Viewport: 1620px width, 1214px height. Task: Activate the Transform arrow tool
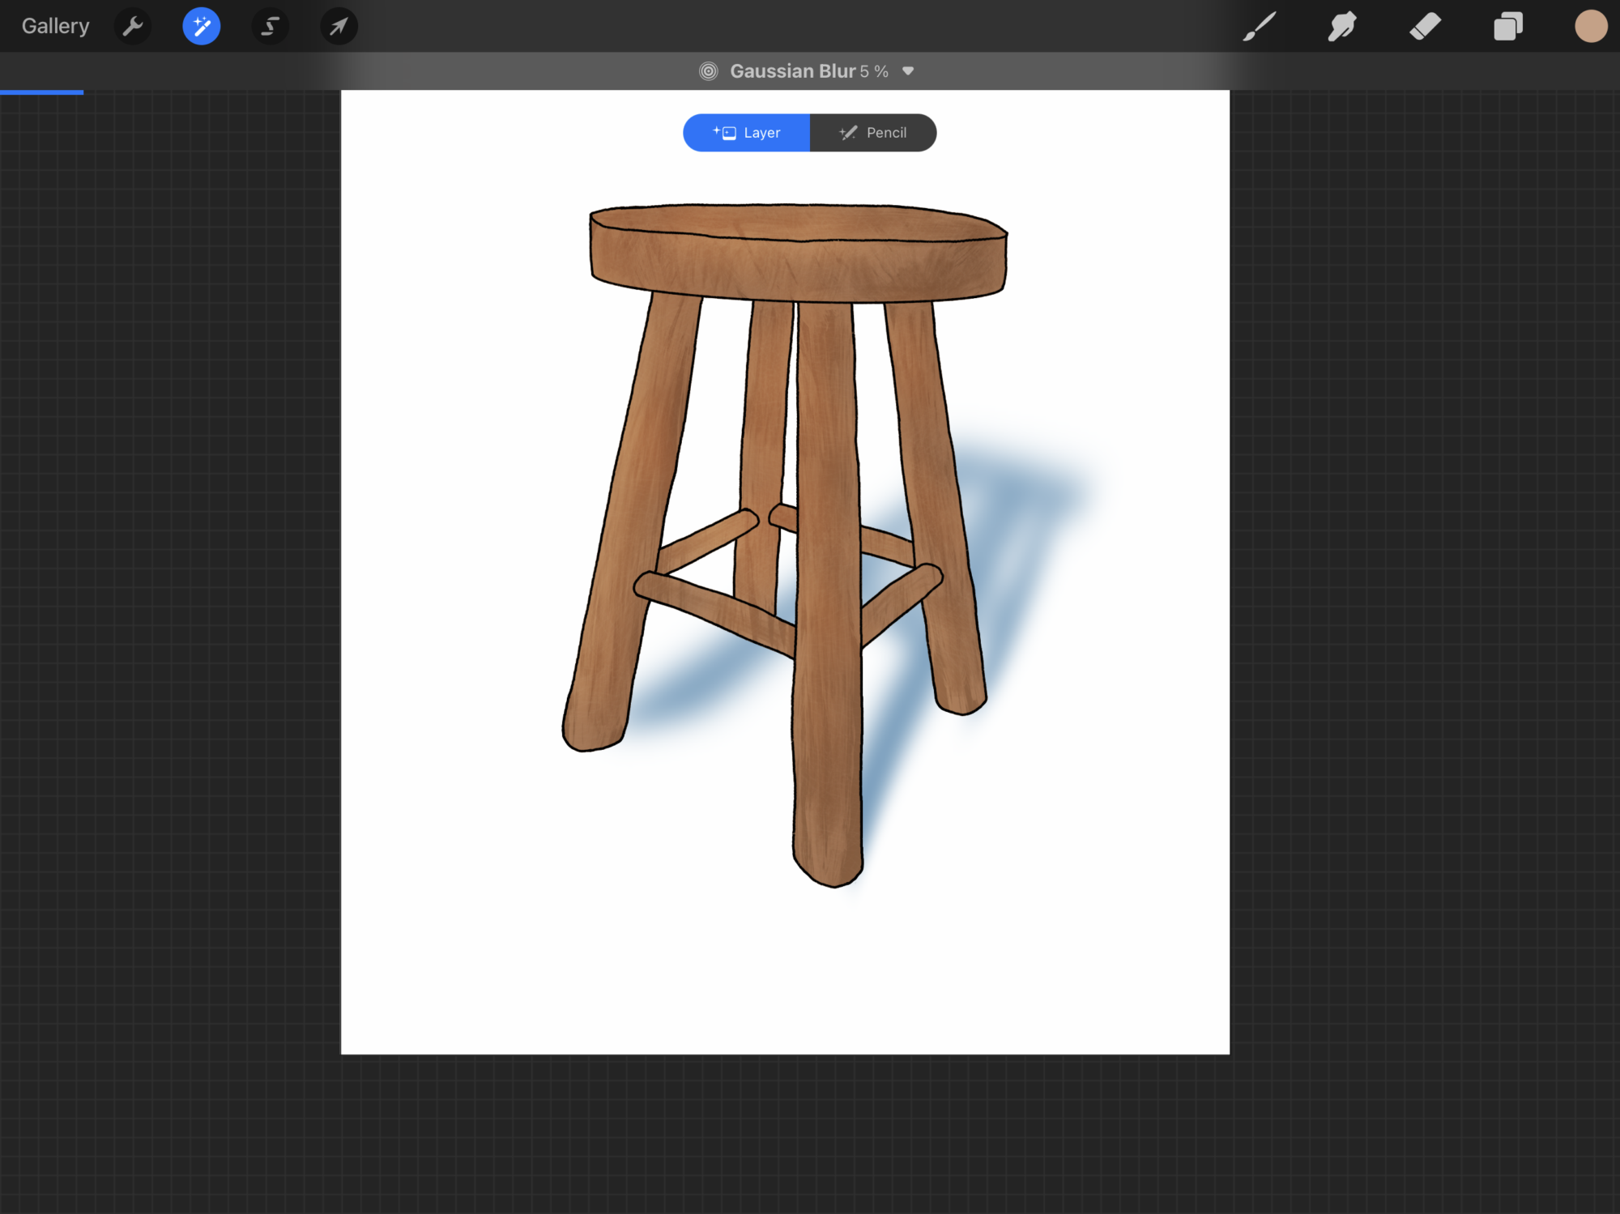(x=339, y=27)
